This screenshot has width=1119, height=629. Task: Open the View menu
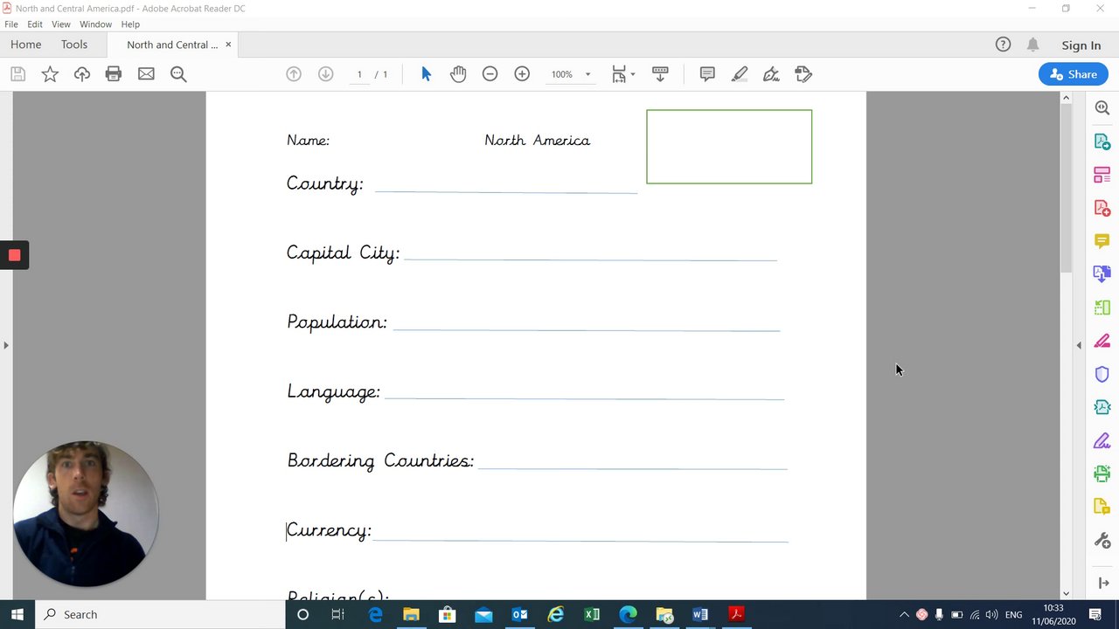[61, 24]
